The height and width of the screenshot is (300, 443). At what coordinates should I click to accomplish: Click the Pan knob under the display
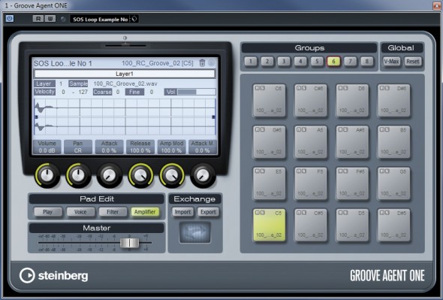(78, 175)
